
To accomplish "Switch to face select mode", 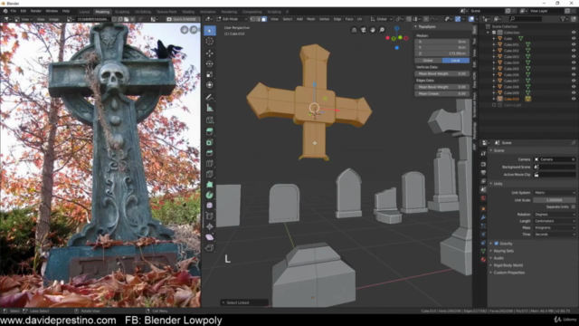I will tap(263, 19).
